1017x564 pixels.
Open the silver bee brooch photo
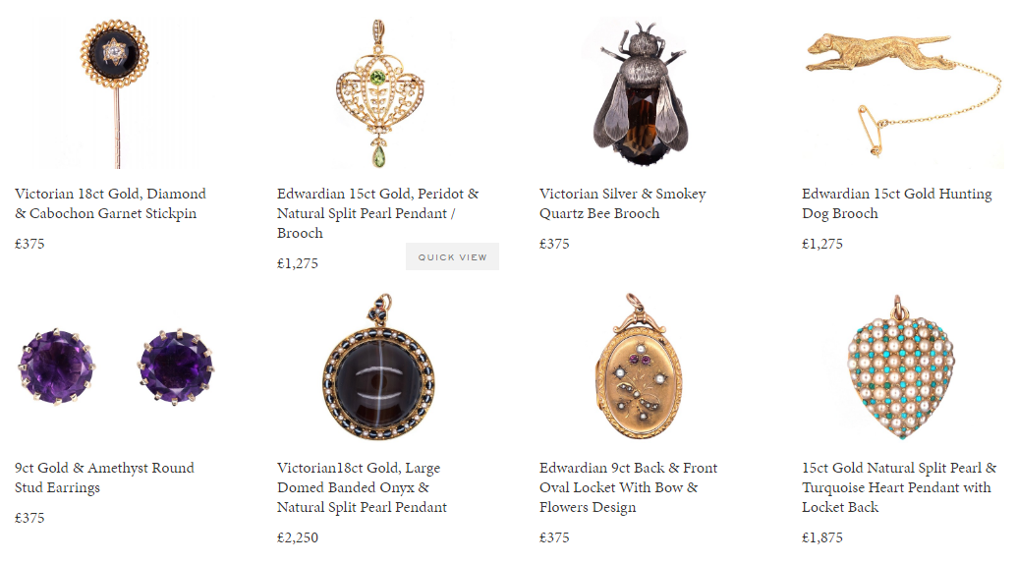tap(642, 94)
